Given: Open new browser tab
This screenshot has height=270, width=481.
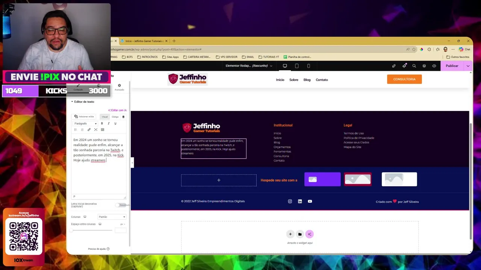Looking at the screenshot, I should click(174, 41).
